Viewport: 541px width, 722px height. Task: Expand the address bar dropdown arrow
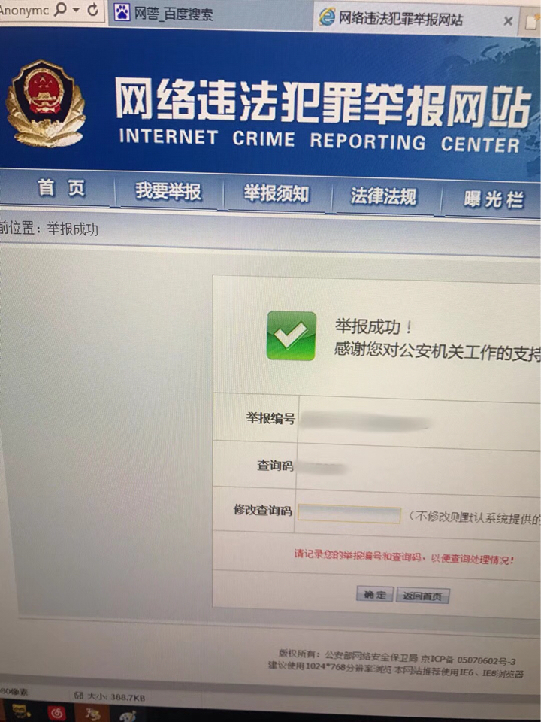77,9
